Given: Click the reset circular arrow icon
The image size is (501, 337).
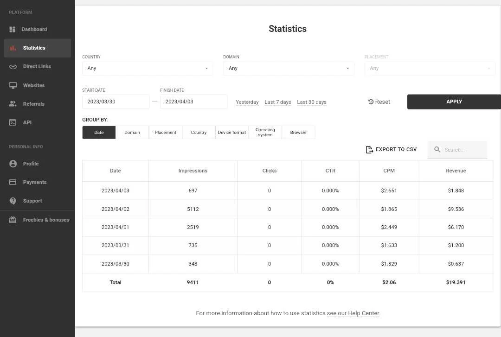Looking at the screenshot, I should 371,102.
